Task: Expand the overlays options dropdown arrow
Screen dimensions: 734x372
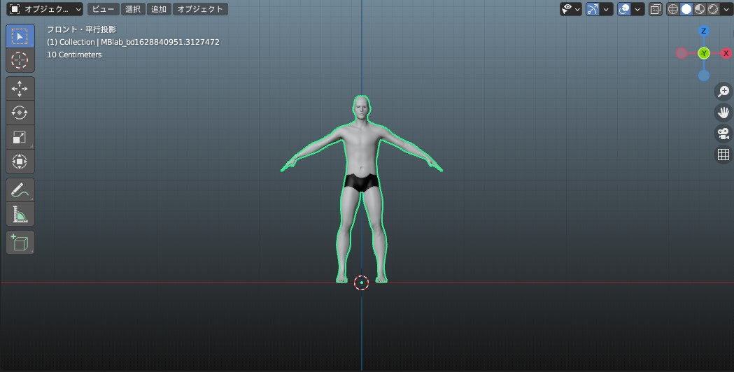Action: (638, 9)
